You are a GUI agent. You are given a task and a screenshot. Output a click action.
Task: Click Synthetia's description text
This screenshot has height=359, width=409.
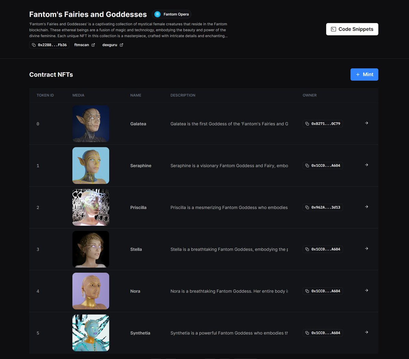click(x=229, y=333)
